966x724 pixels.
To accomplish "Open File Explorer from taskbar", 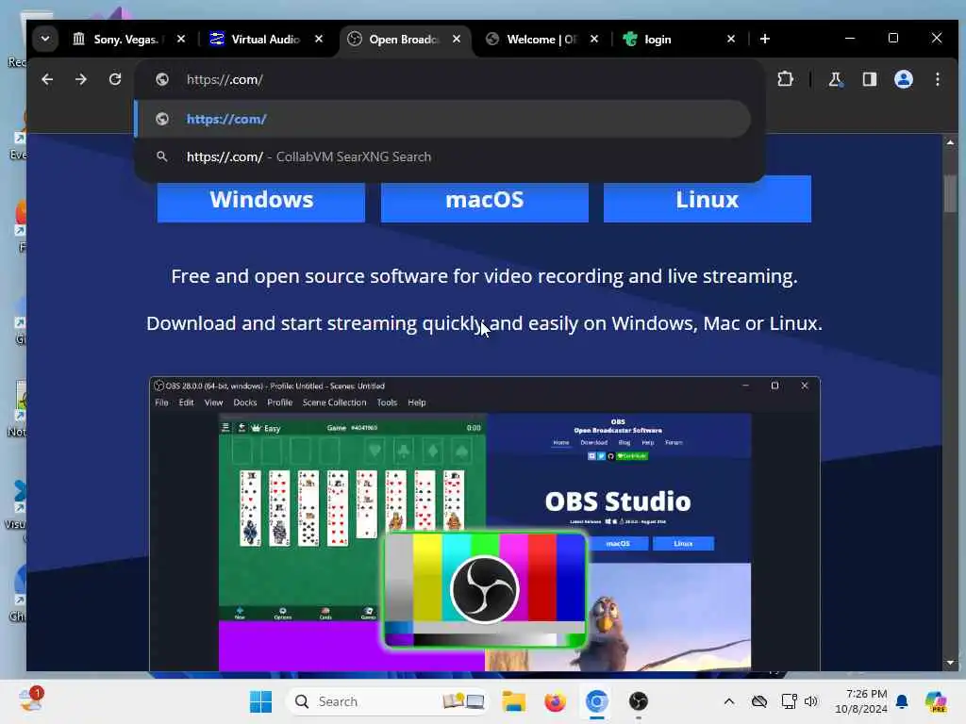I will coord(513,701).
